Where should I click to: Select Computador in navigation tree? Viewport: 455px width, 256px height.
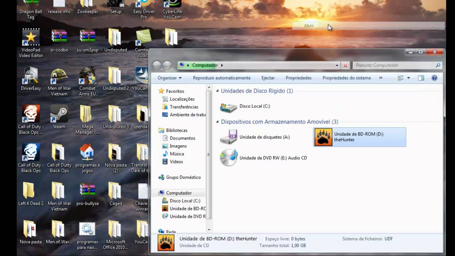[x=179, y=193]
